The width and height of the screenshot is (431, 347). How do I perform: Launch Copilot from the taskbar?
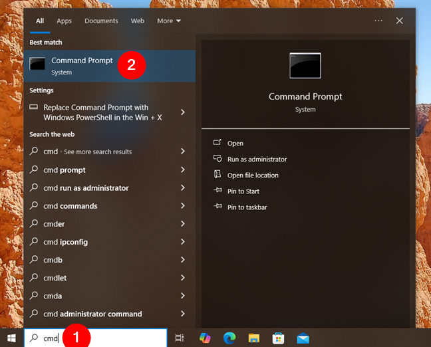pos(205,338)
